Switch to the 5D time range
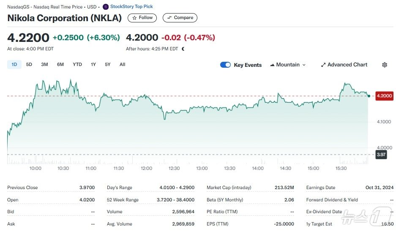The height and width of the screenshot is (231, 396). [29, 64]
